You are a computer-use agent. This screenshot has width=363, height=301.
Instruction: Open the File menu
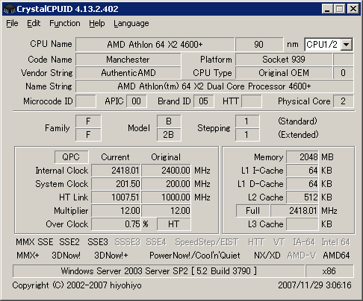pos(12,23)
